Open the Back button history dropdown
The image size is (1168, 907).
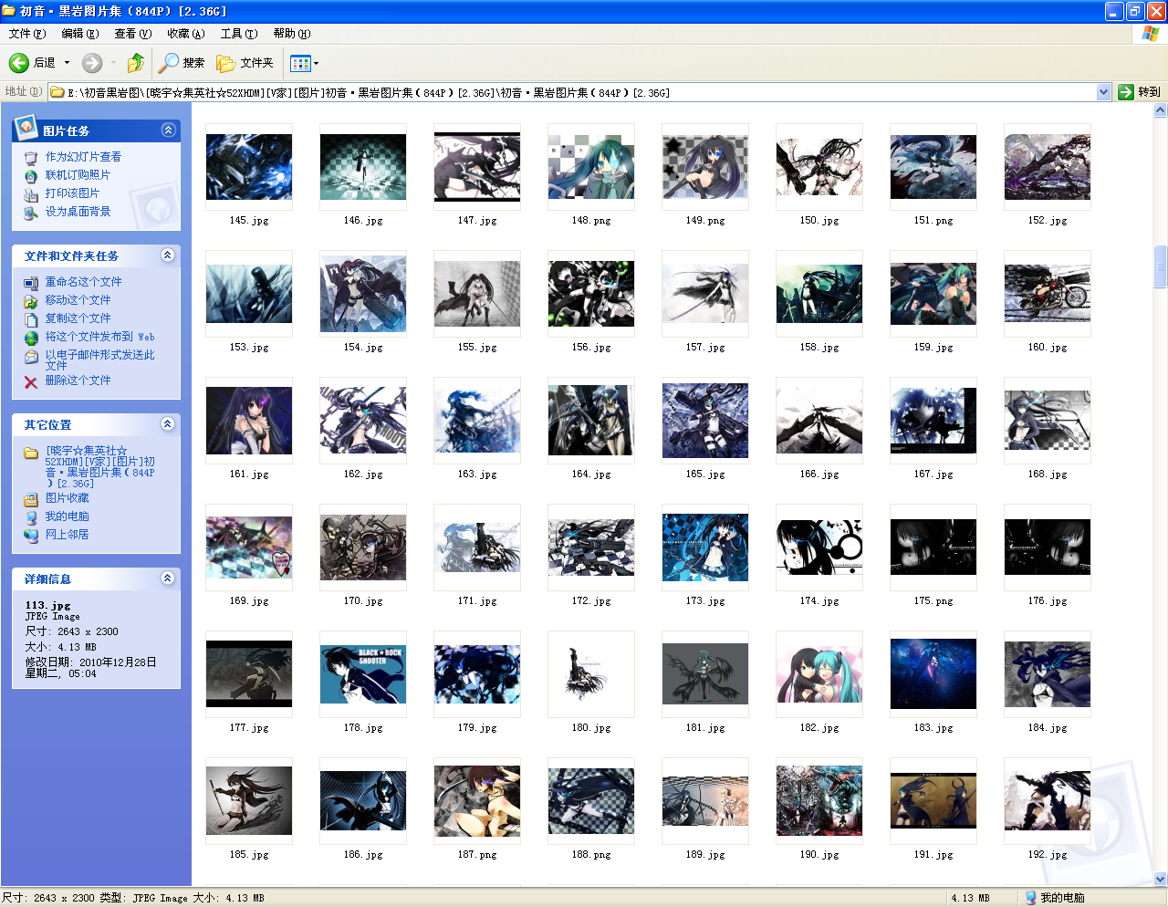[67, 63]
